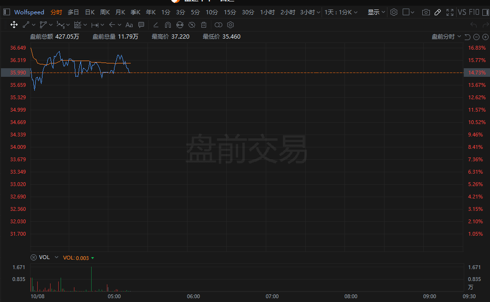Toggle the left sidebar panel icon
Screen dimensions: 490x302
[7, 12]
